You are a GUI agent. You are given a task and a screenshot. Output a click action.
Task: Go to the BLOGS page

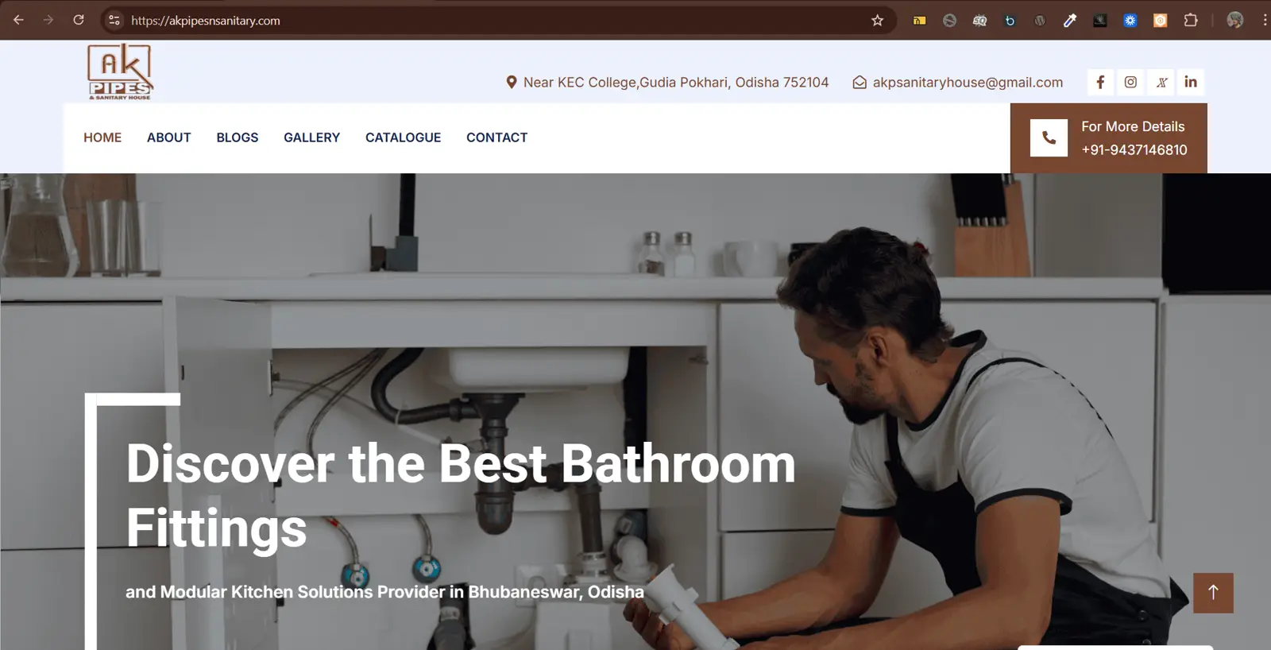point(238,137)
